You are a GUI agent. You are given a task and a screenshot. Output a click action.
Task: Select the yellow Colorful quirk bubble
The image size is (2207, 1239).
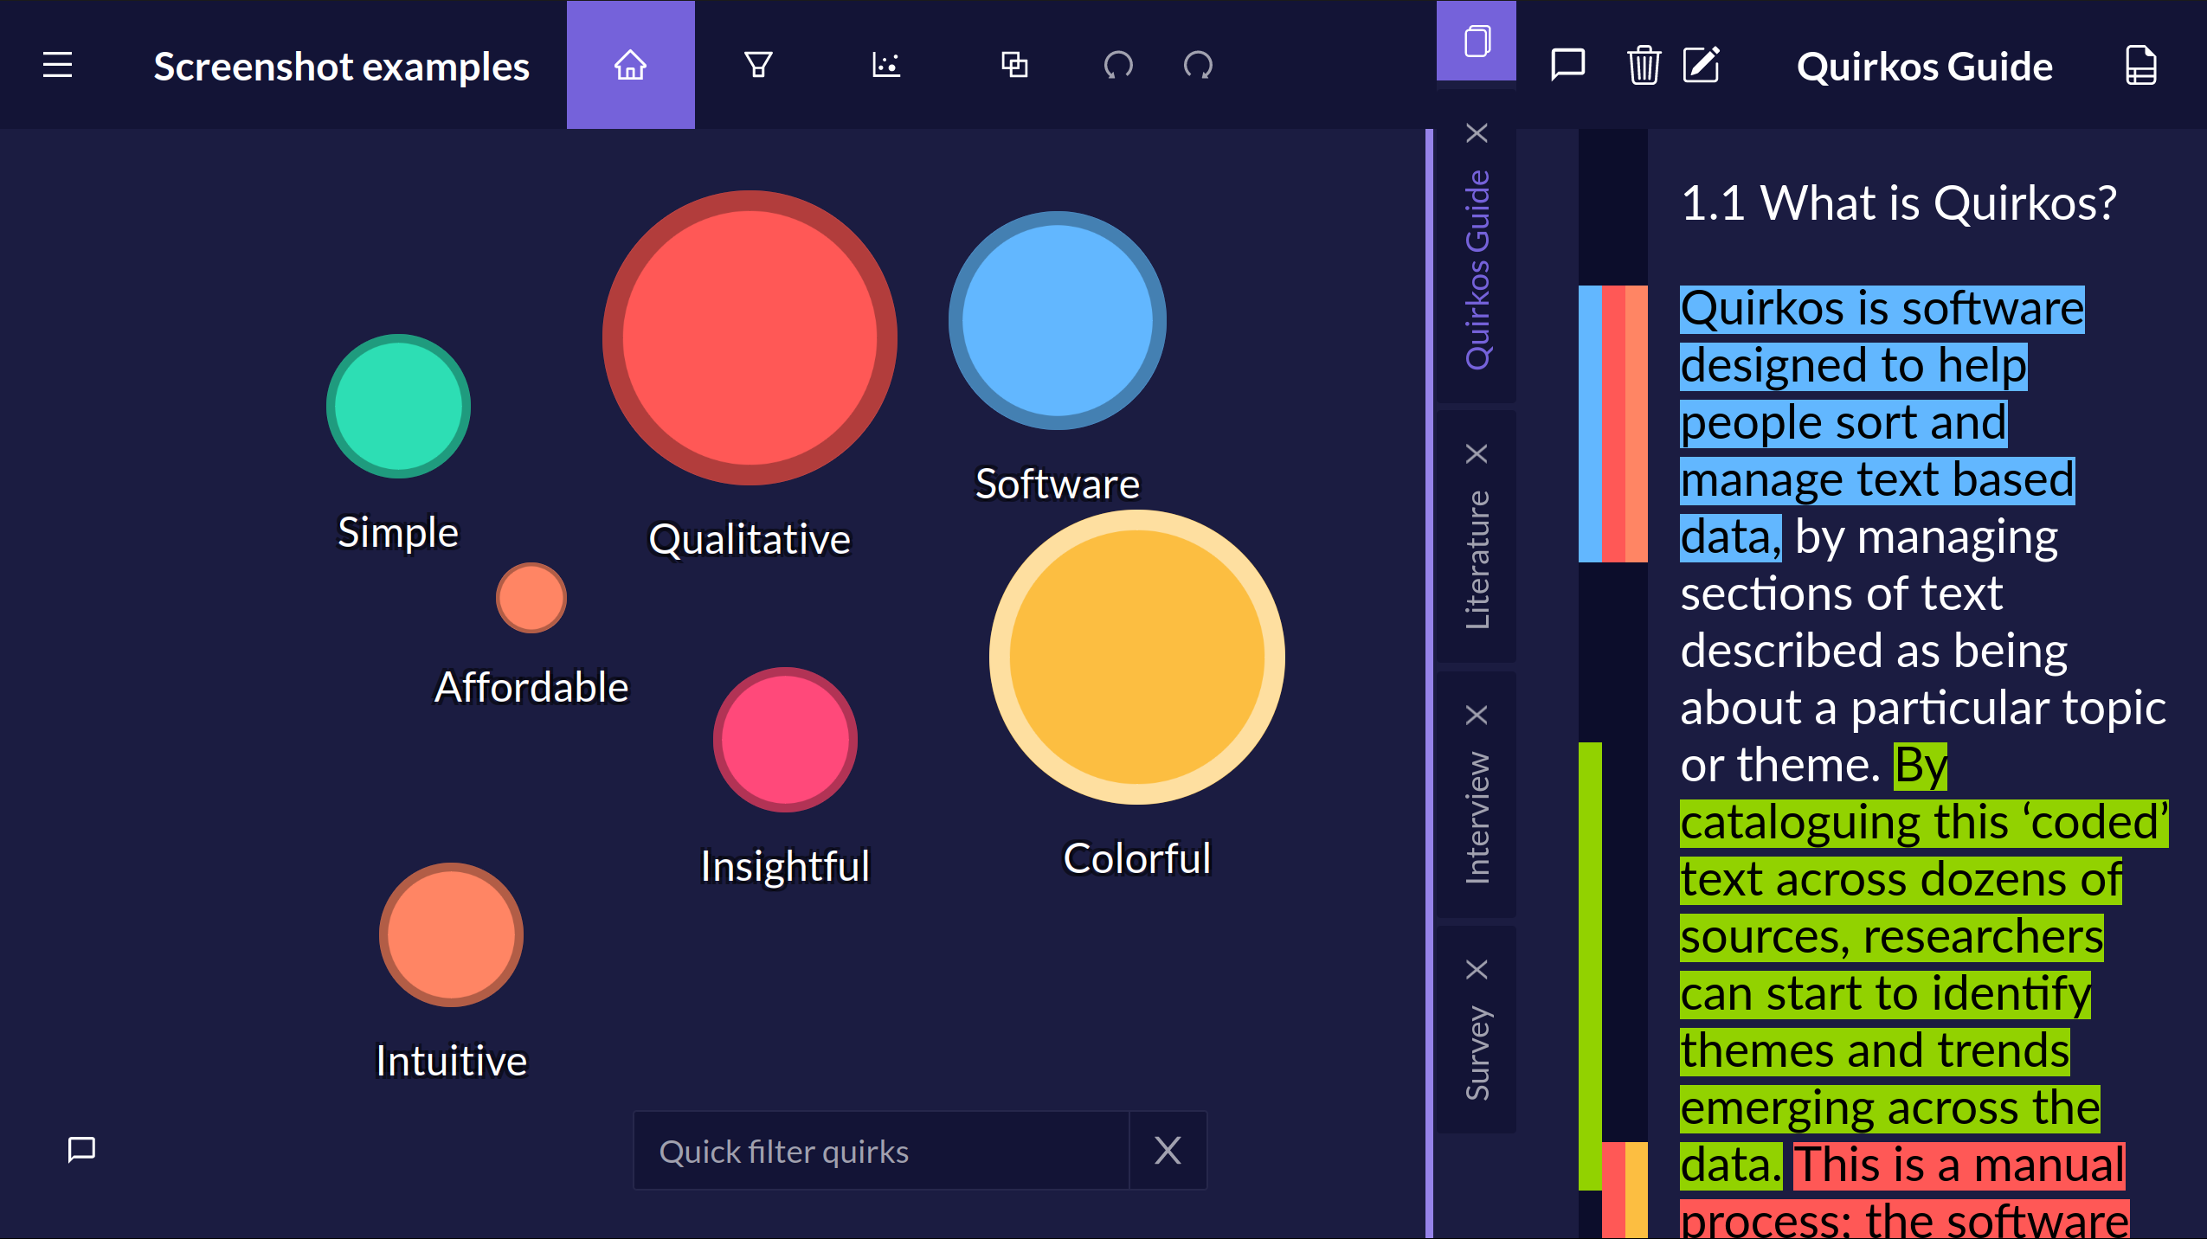click(x=1136, y=658)
